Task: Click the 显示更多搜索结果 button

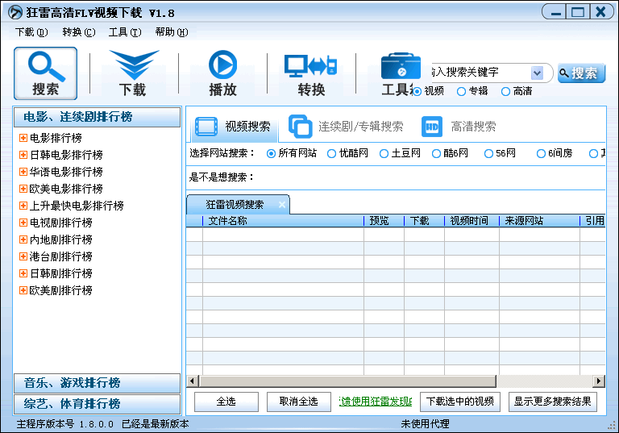Action: (553, 402)
